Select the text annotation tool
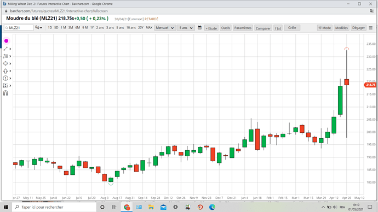378x212 pixels. (5, 56)
